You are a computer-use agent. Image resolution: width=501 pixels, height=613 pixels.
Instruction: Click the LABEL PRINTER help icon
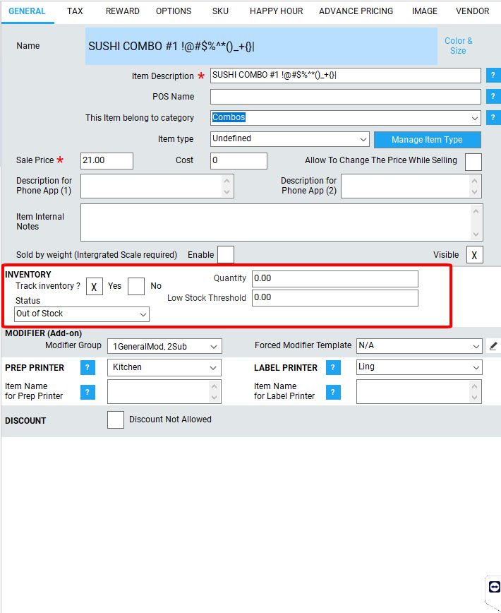click(334, 368)
